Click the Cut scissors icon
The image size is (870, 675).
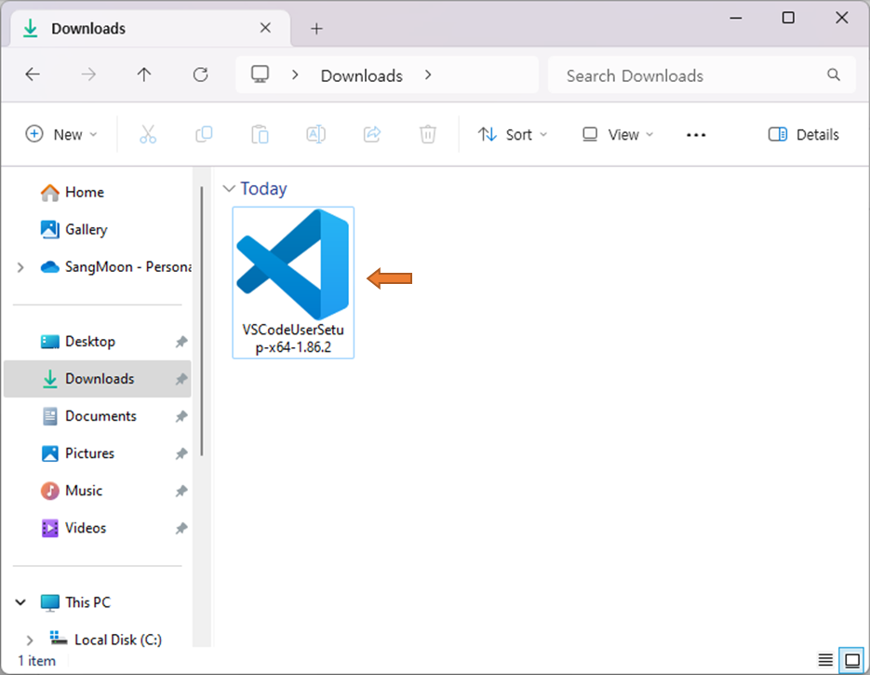(148, 134)
